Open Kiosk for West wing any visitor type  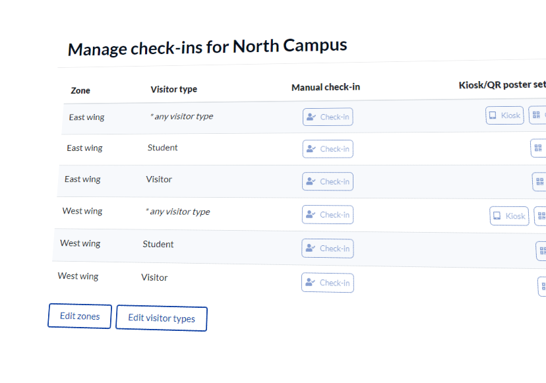coord(509,216)
